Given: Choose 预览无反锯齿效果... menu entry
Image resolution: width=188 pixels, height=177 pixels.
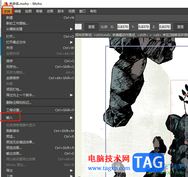Looking at the screenshot, I should pos(38,142).
